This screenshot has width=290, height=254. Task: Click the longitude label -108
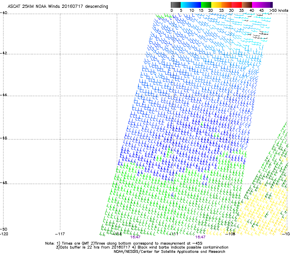[230, 234]
